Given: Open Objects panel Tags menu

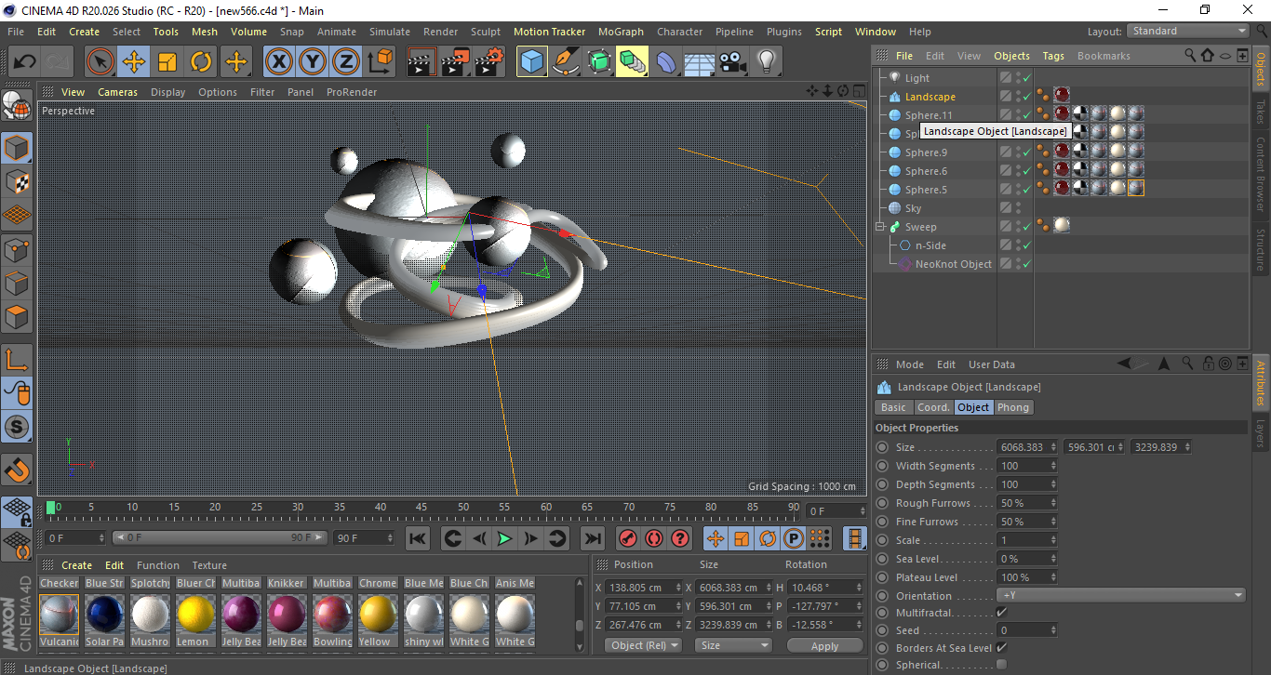Looking at the screenshot, I should pos(1053,56).
